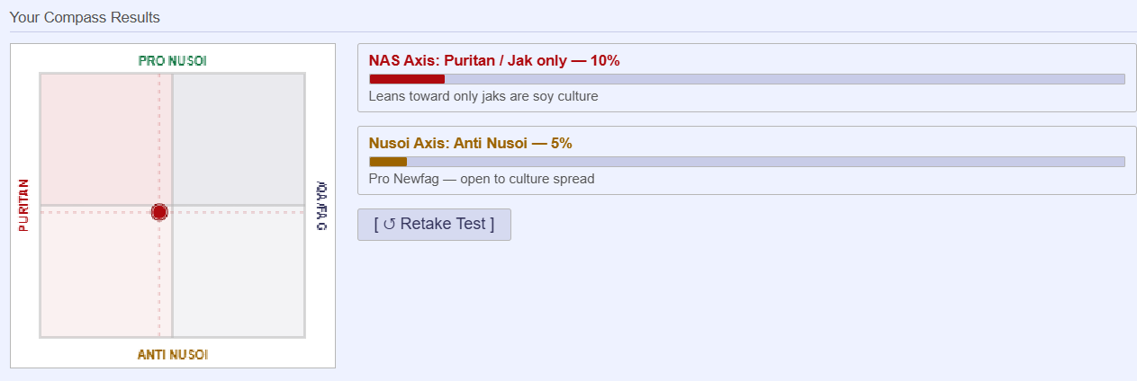1137x381 pixels.
Task: Click the rotated NEWFAG label right of chart
Action: [321, 207]
